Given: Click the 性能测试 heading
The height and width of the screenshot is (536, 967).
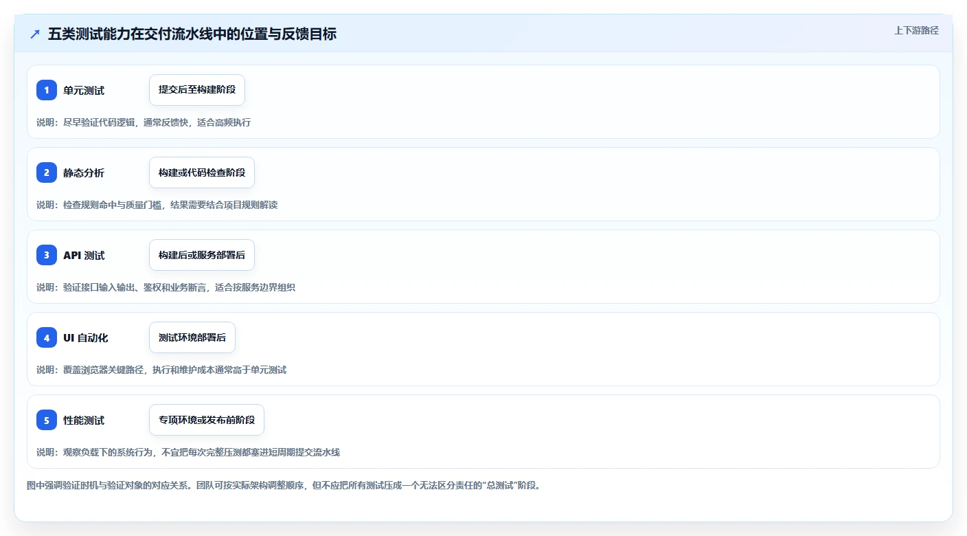Looking at the screenshot, I should 84,421.
